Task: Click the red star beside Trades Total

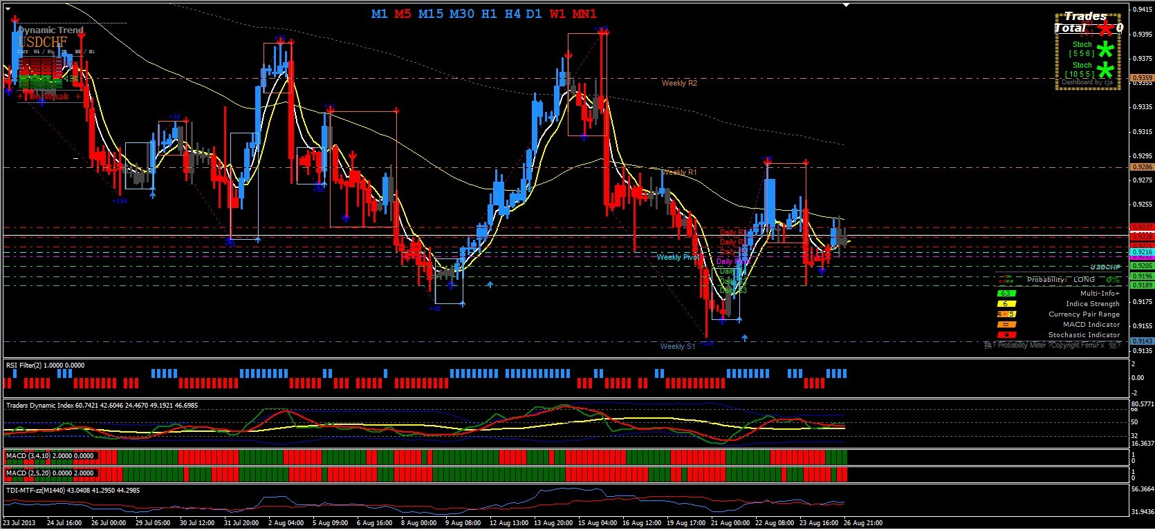Action: [x=1105, y=28]
